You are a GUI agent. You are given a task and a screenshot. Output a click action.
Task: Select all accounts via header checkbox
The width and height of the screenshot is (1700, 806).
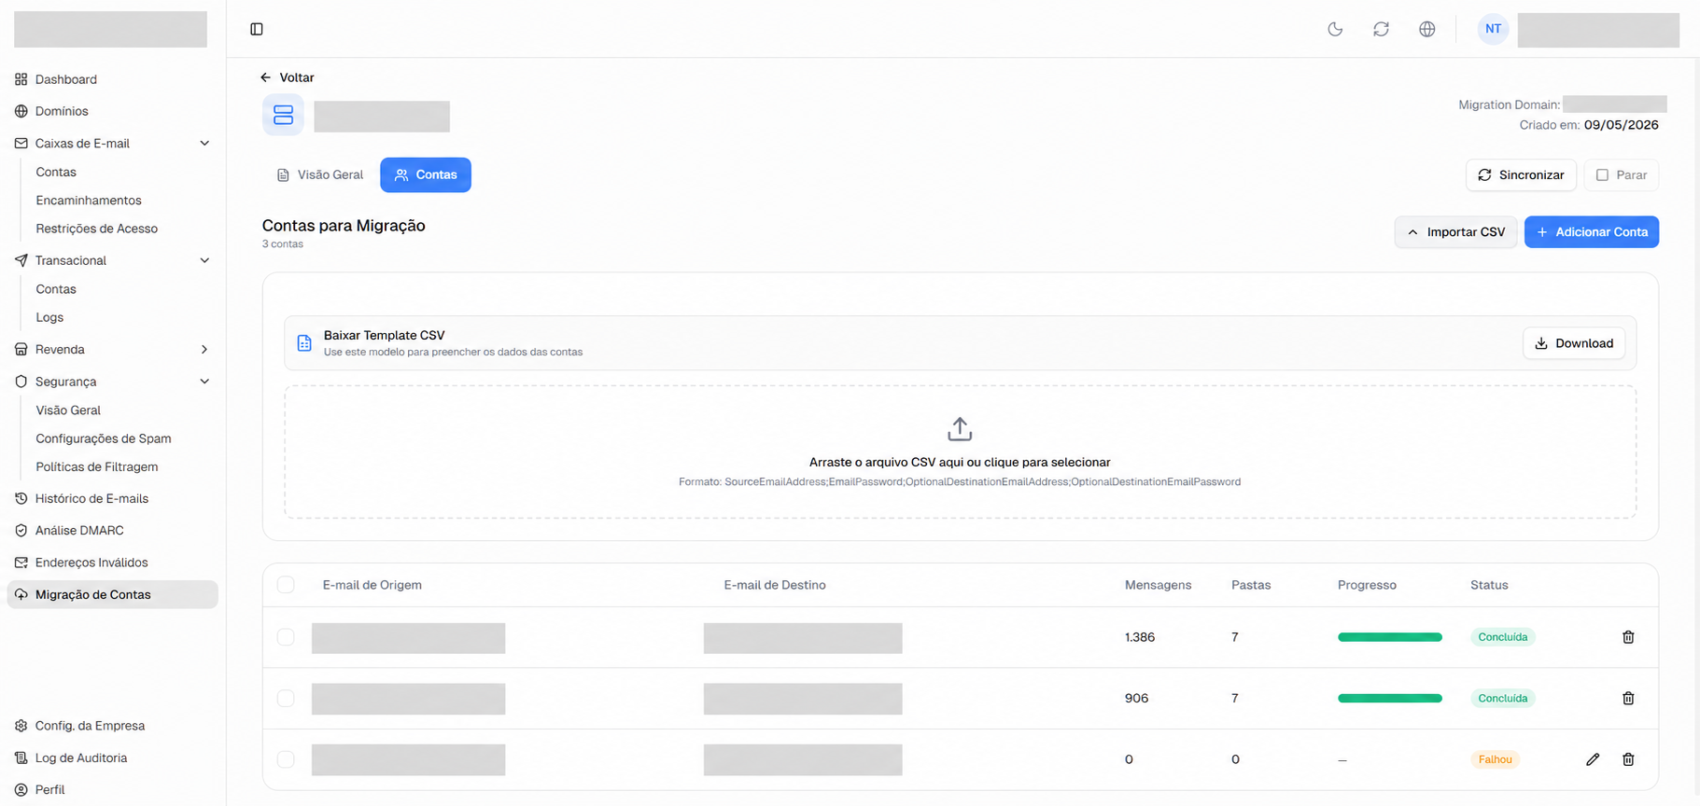pyautogui.click(x=286, y=585)
